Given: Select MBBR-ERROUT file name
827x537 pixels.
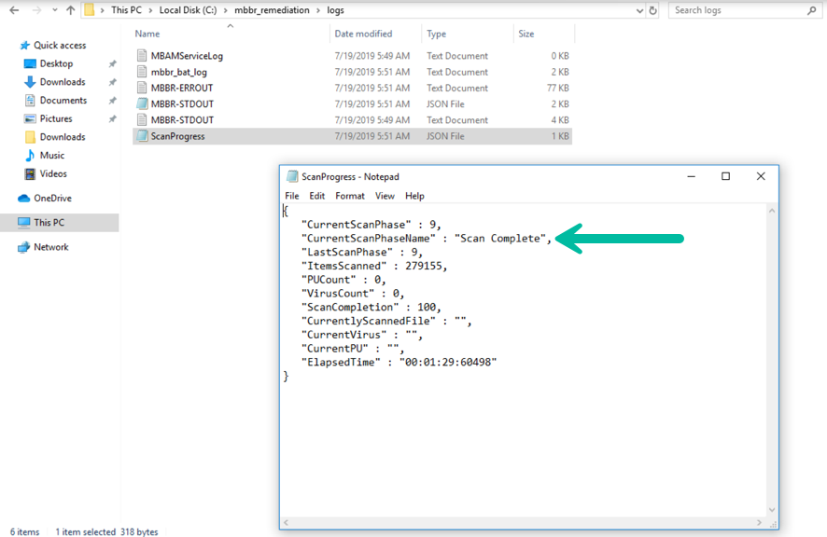Looking at the screenshot, I should 182,88.
